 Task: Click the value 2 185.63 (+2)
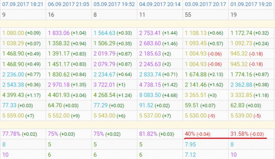(x=155, y=54)
